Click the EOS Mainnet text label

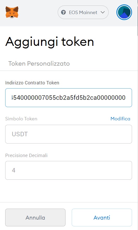pyautogui.click(x=83, y=13)
